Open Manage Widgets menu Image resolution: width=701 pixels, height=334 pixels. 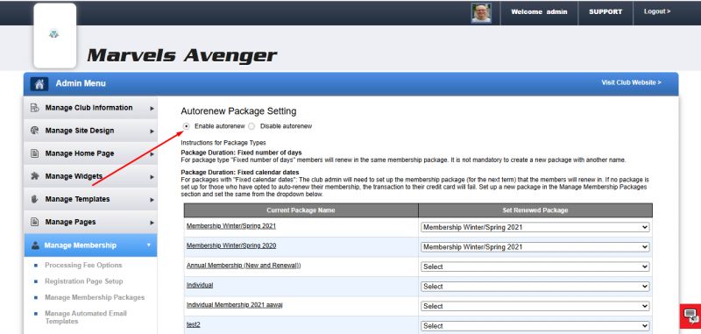90,176
